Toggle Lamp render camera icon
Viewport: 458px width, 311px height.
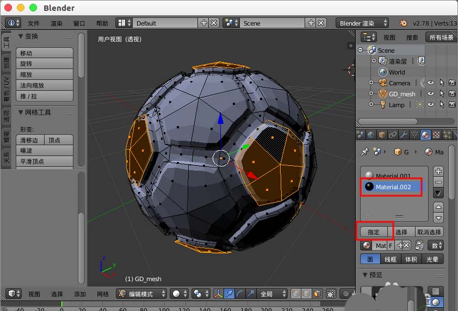point(452,104)
